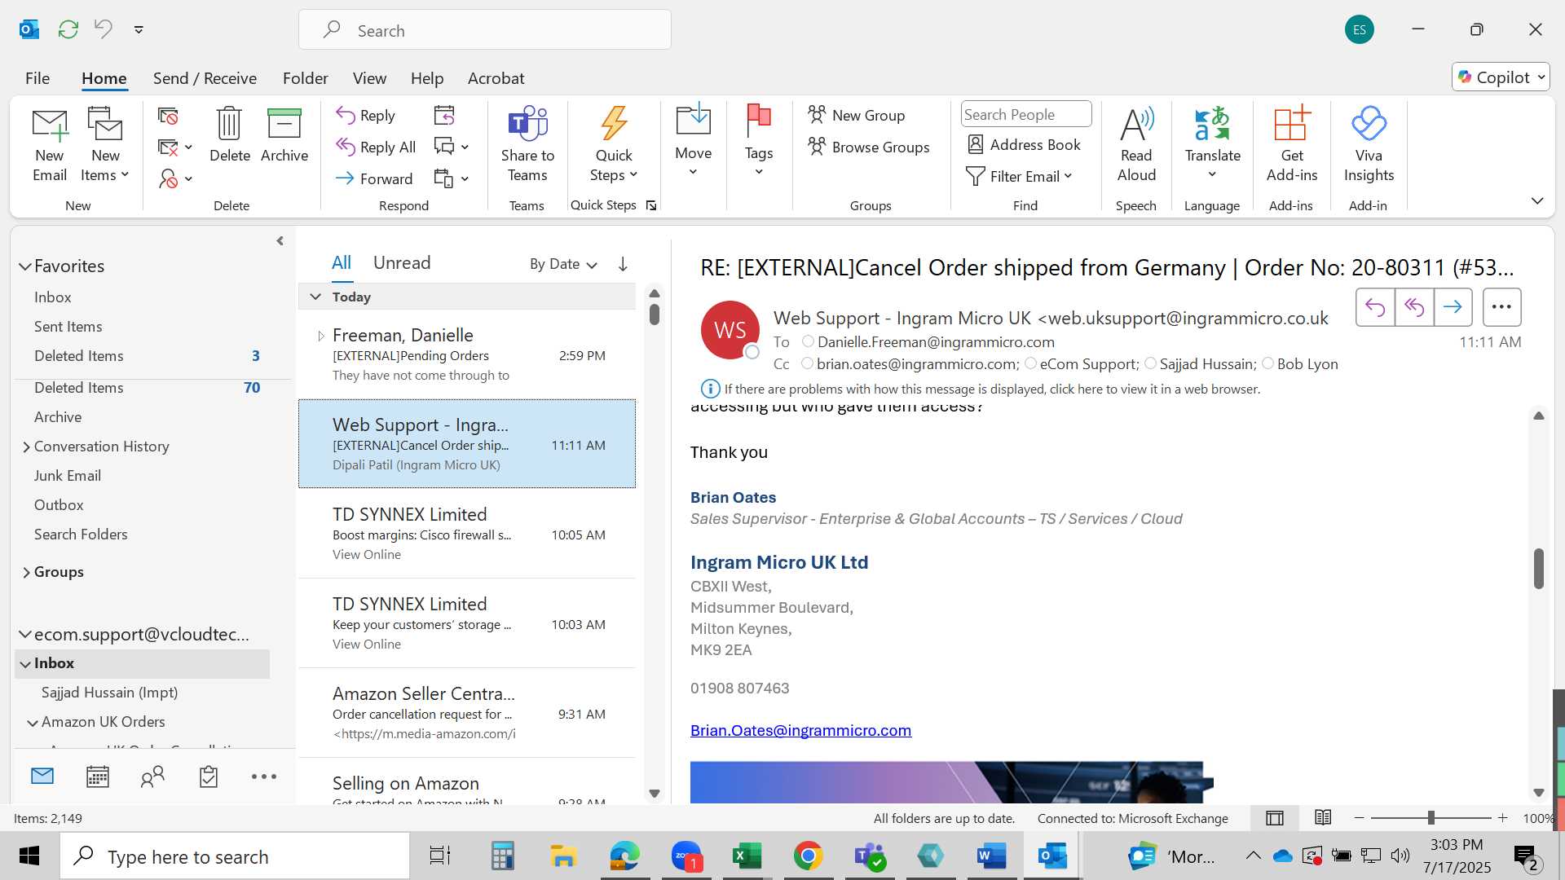Click presence circle beside eCom Support
This screenshot has height=880, width=1565.
pos(1030,363)
